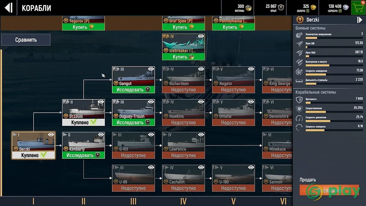Click the silver coins icon
The height and width of the screenshot is (206, 366).
(x=346, y=7)
